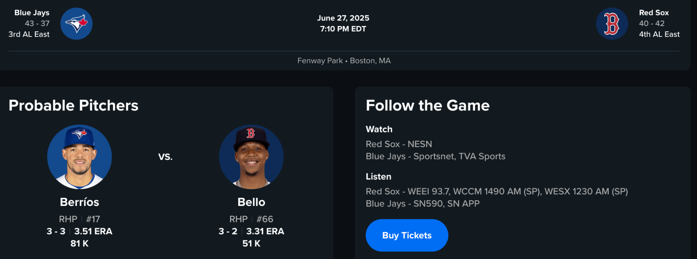Click the Probable Pitchers heading

pyautogui.click(x=74, y=105)
